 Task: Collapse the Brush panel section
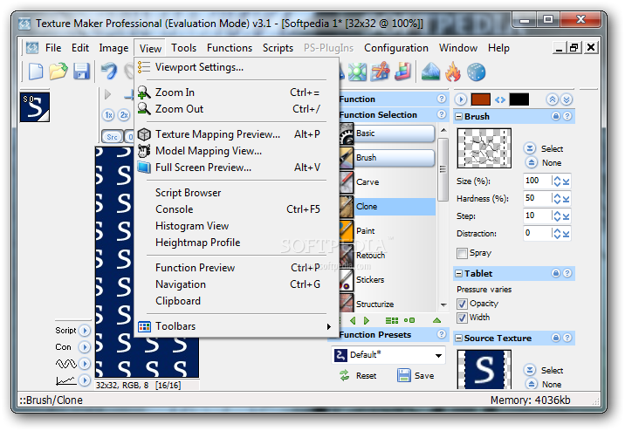[x=459, y=116]
